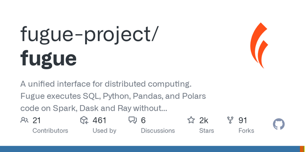Click the blue language bar
305x152 pixels.
click(x=150, y=149)
